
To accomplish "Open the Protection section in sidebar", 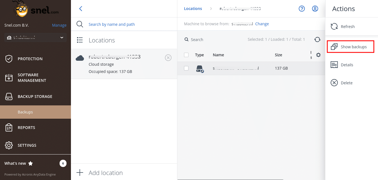I will pos(30,59).
